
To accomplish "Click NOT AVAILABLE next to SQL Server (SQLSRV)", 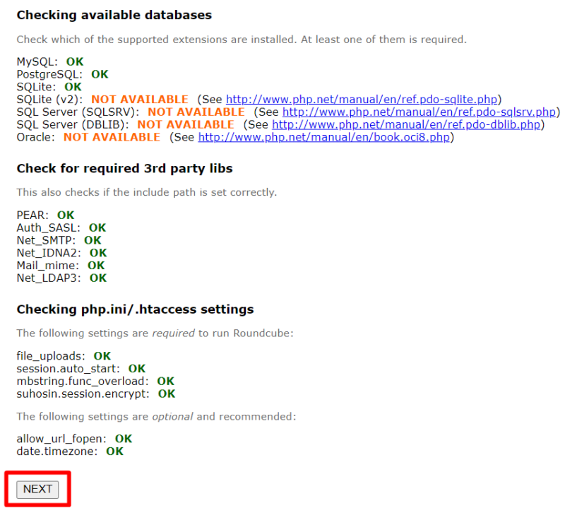I will [196, 112].
